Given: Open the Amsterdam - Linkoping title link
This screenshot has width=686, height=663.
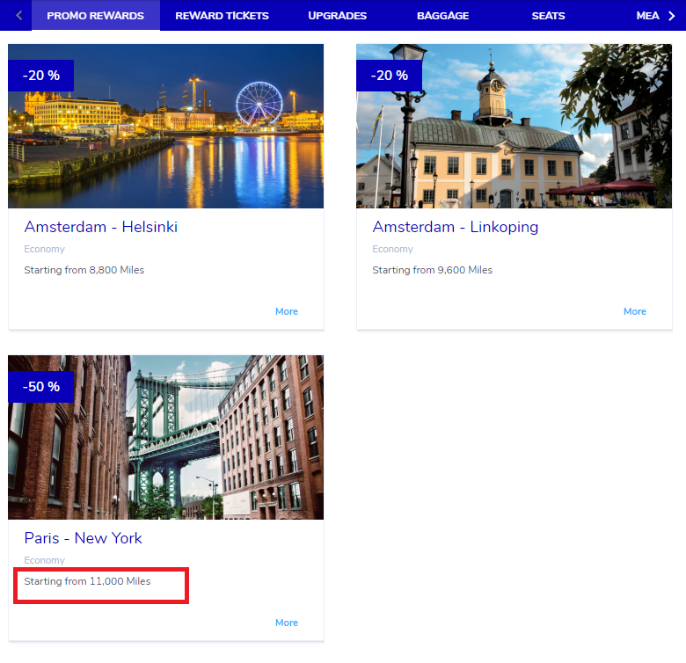Looking at the screenshot, I should pyautogui.click(x=455, y=227).
